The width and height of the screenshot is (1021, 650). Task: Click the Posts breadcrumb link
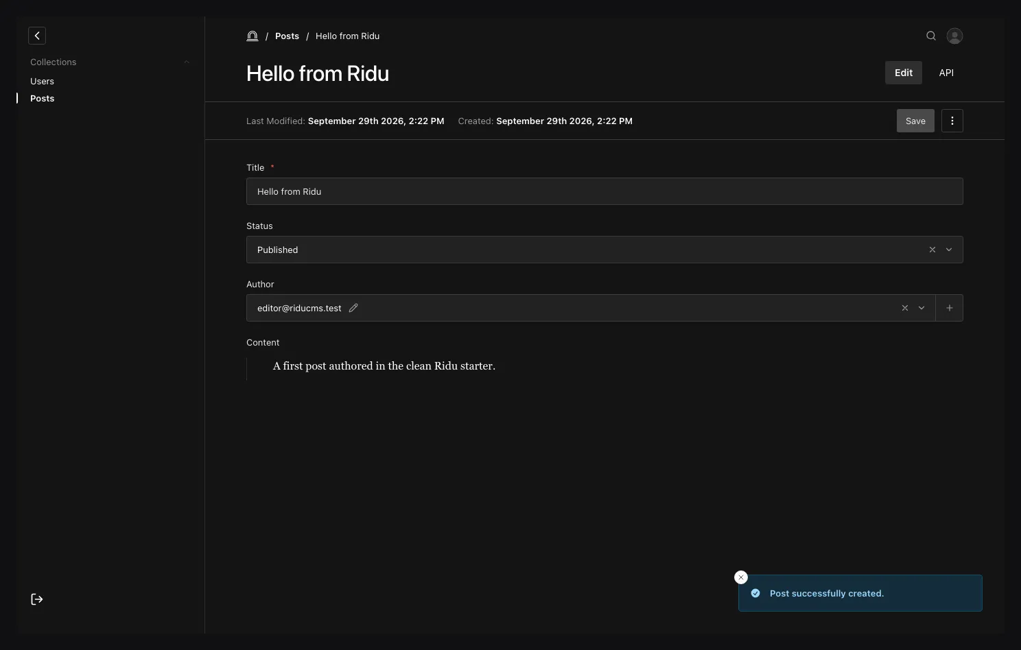(287, 36)
